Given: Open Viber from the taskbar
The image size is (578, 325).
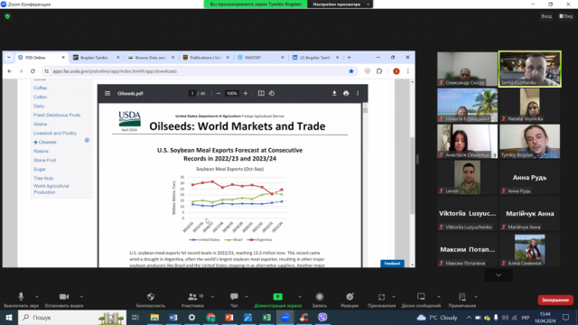Looking at the screenshot, I should coord(322,317).
